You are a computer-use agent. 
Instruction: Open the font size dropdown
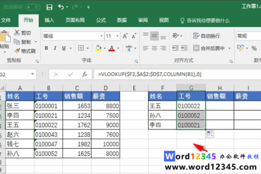(x=118, y=36)
